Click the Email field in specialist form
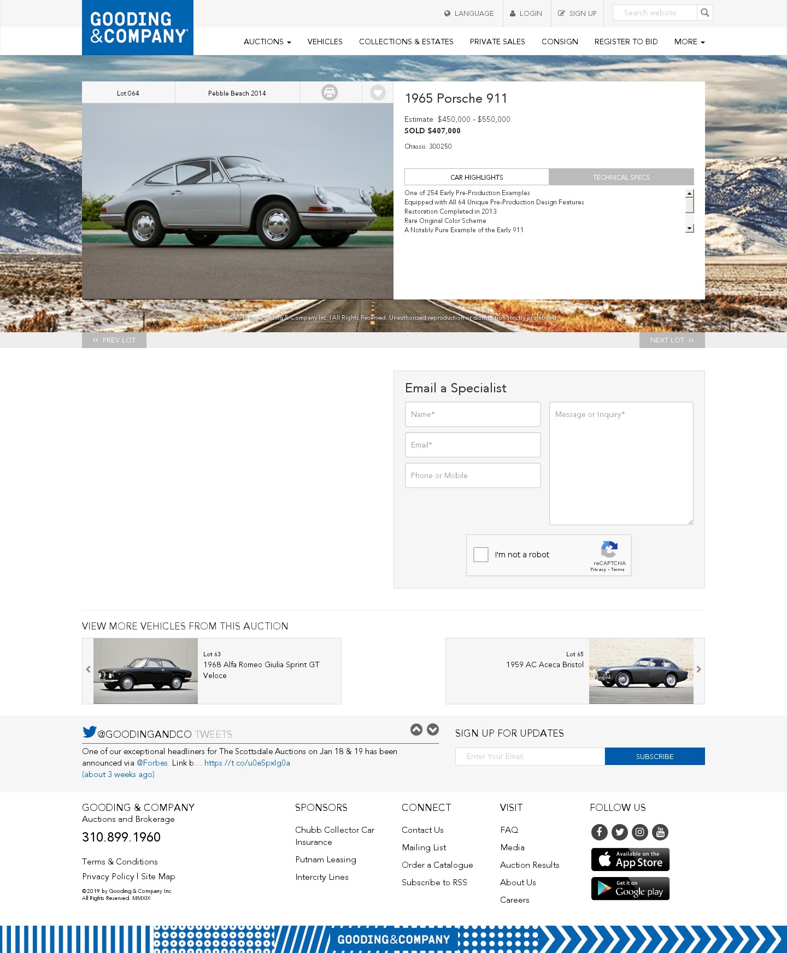The image size is (787, 953). pyautogui.click(x=473, y=445)
